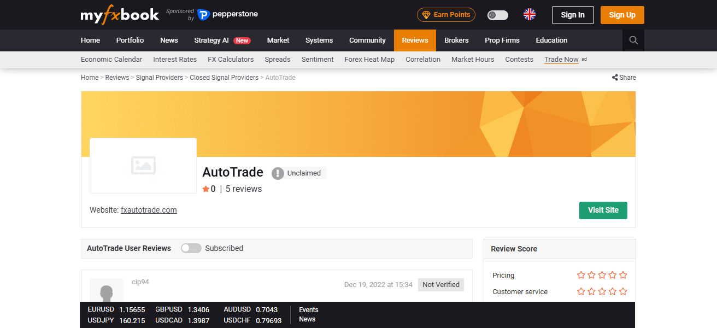Open the Pepperstone sponsor logo
Screen dimensions: 717x328
[227, 15]
